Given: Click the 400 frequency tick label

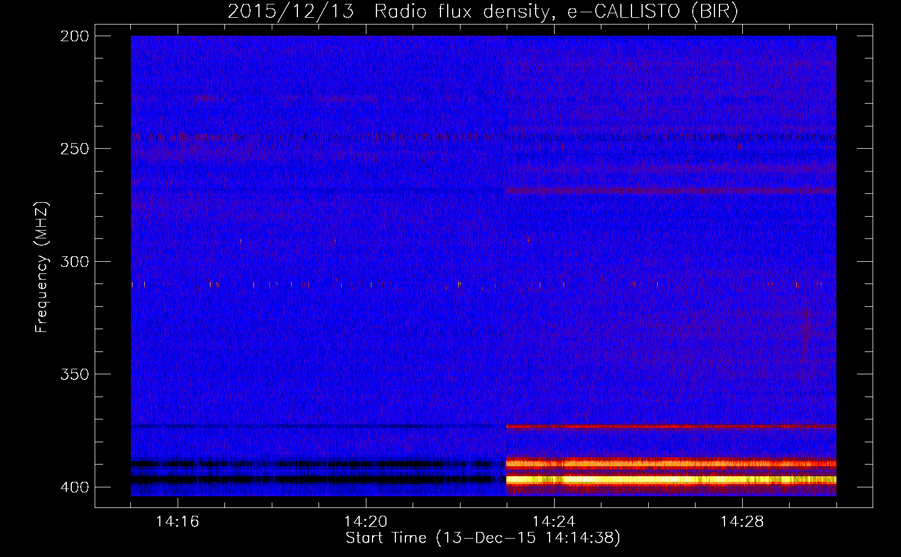Looking at the screenshot, I should 74,487.
